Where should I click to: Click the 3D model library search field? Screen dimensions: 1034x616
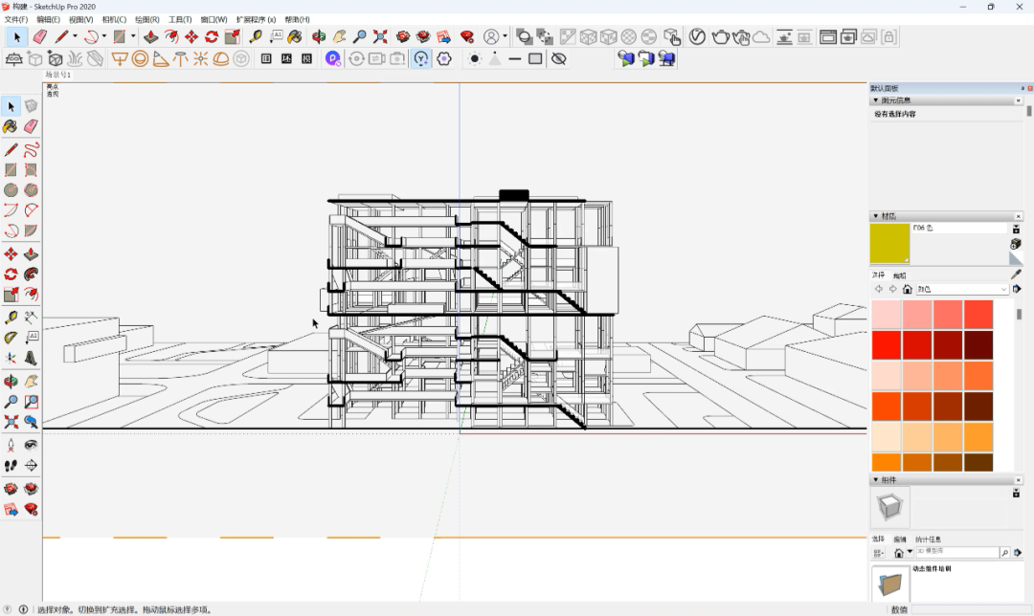tap(957, 553)
